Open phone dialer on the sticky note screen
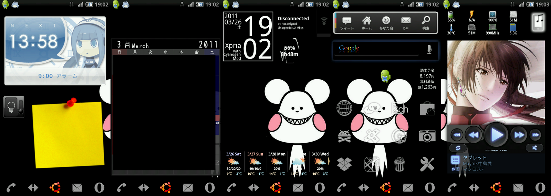The image size is (551, 196). click(x=11, y=187)
